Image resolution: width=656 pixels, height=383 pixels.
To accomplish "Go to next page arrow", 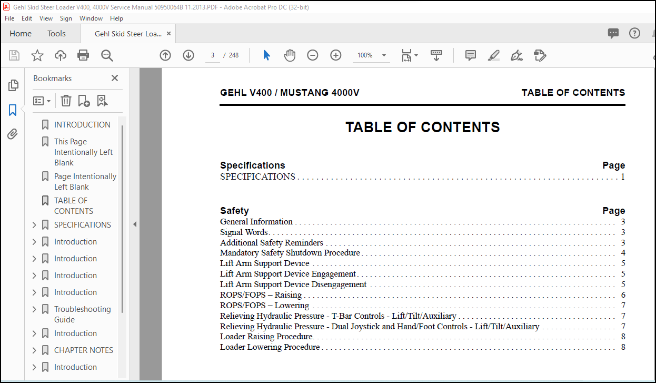I will [188, 55].
